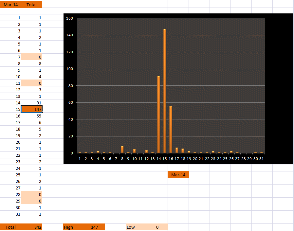Select the cell with value 5 for day 18

pos(31,129)
